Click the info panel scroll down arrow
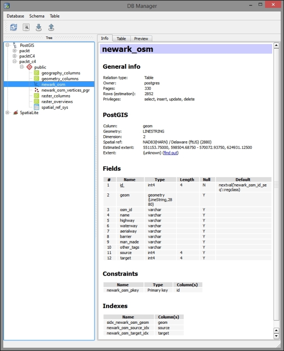284x351 pixels. [x=277, y=336]
